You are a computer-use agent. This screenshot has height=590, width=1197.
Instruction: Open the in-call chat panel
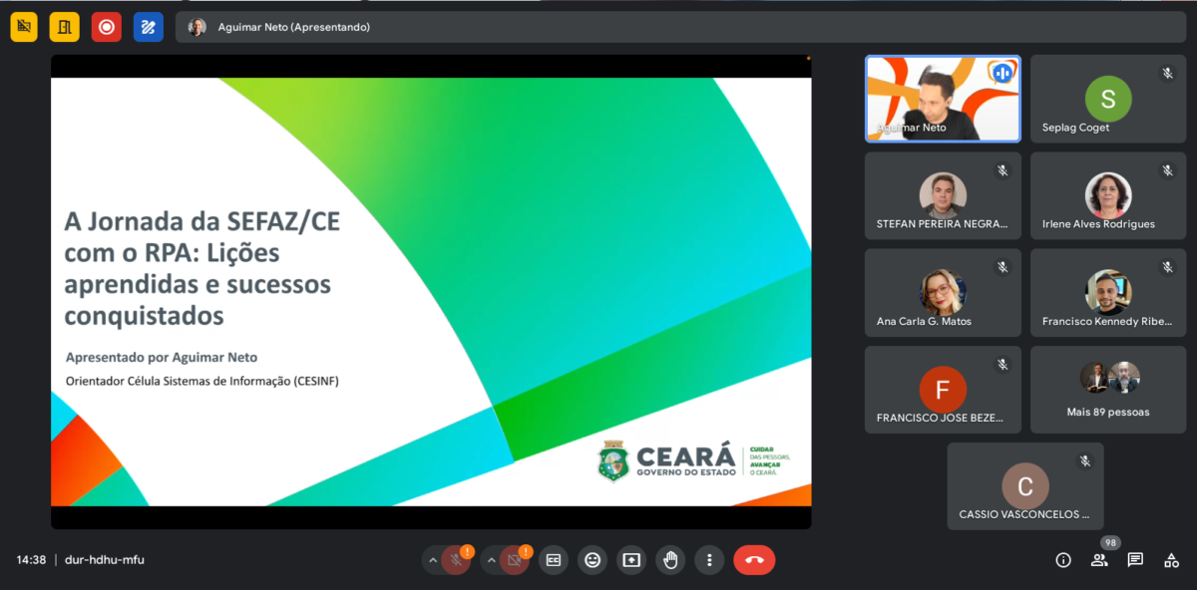click(1135, 560)
